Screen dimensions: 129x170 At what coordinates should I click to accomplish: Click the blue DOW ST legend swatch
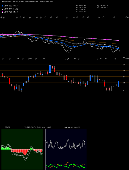pyautogui.click(x=3, y=6)
